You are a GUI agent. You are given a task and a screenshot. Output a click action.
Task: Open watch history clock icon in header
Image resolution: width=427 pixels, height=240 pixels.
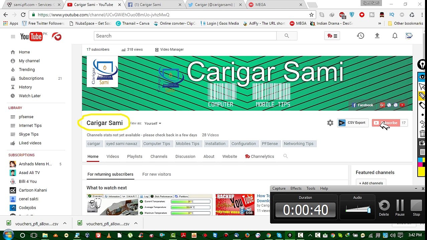coord(360,36)
